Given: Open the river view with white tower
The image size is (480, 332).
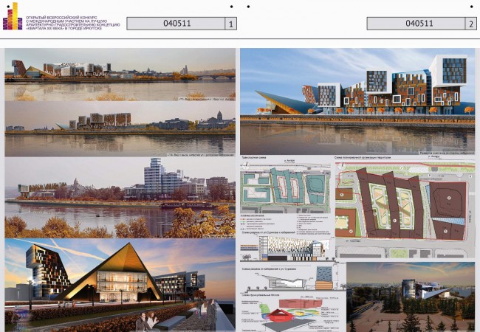Looking at the screenshot, I should 120,198.
